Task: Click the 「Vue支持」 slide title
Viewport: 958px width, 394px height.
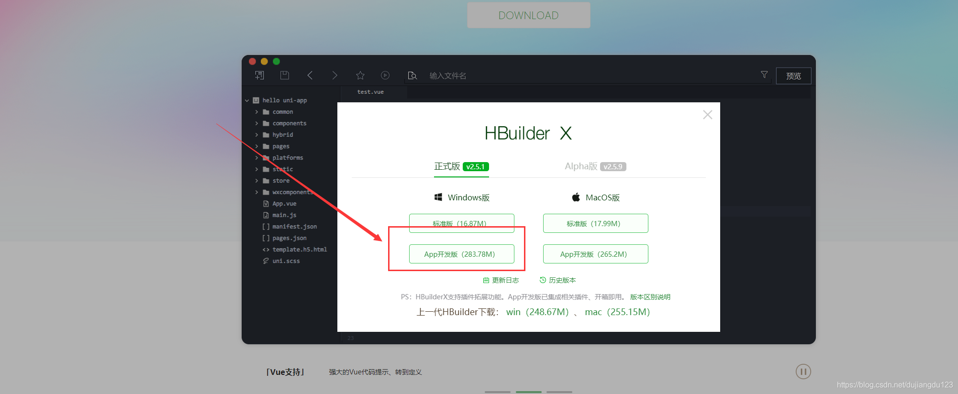Action: tap(286, 372)
